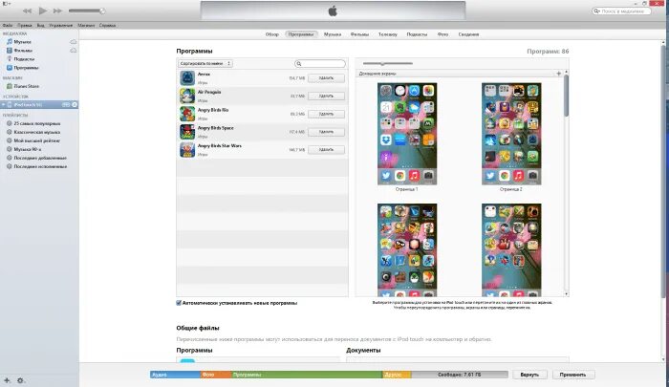The image size is (669, 387).
Task: Open the Справка menu
Action: click(x=107, y=25)
